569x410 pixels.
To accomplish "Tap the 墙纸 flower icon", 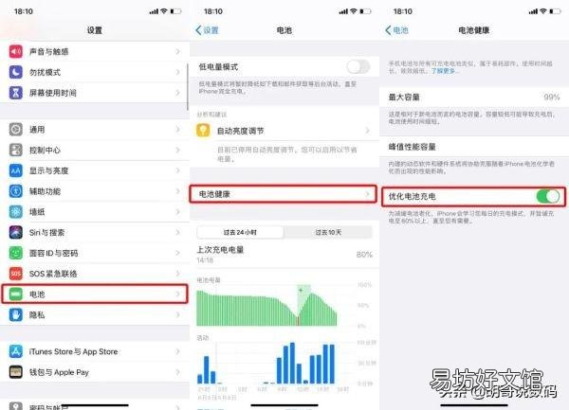I will tap(15, 212).
